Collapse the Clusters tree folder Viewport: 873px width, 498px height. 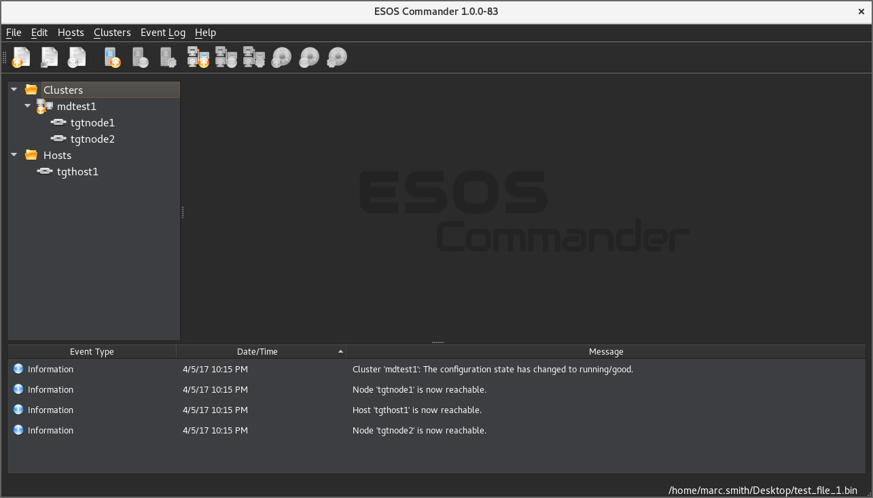14,90
